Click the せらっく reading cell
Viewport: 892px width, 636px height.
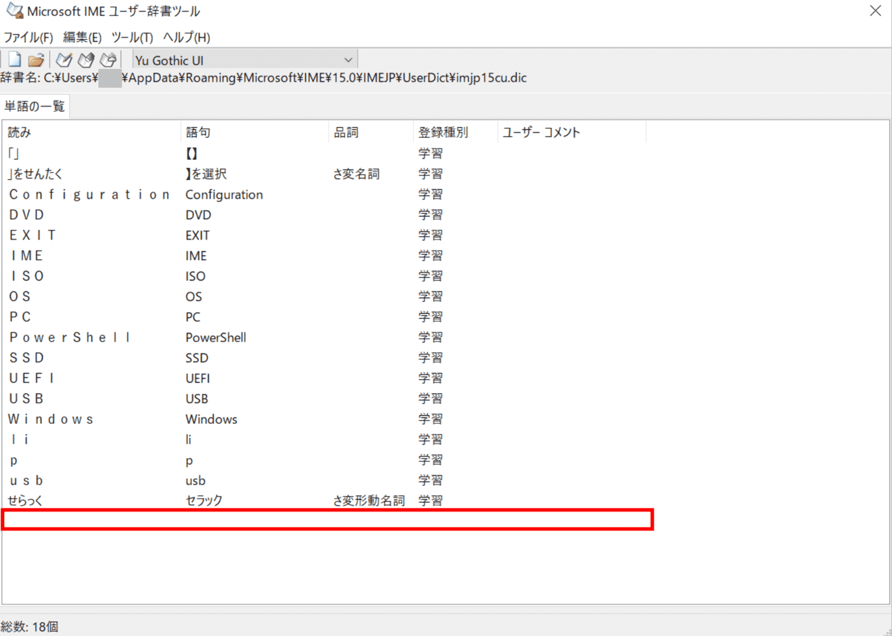(x=25, y=501)
